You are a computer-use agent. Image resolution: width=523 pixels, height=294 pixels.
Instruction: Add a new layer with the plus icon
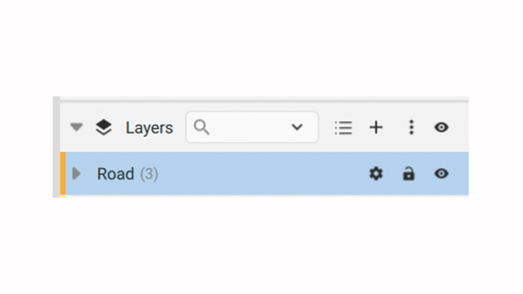coord(376,127)
